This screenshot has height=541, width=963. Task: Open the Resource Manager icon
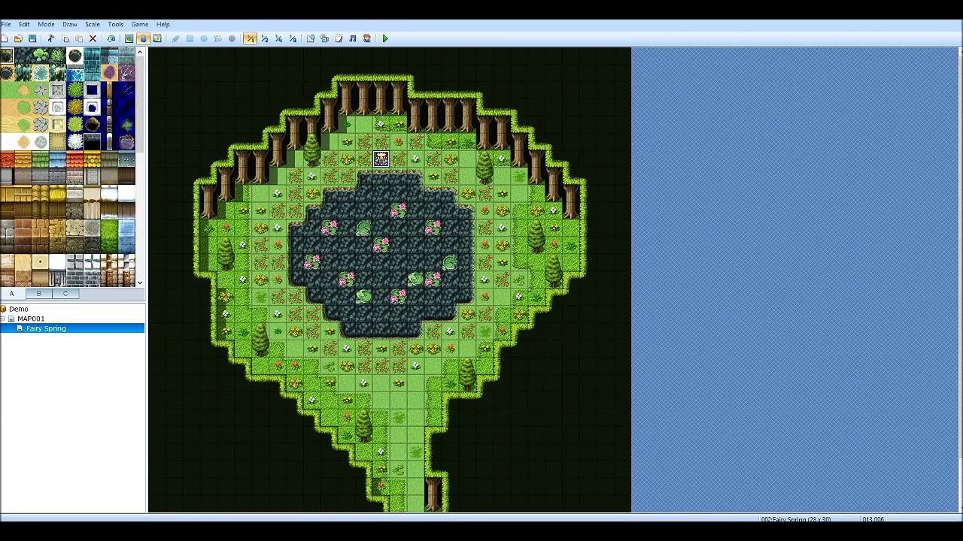click(x=324, y=38)
